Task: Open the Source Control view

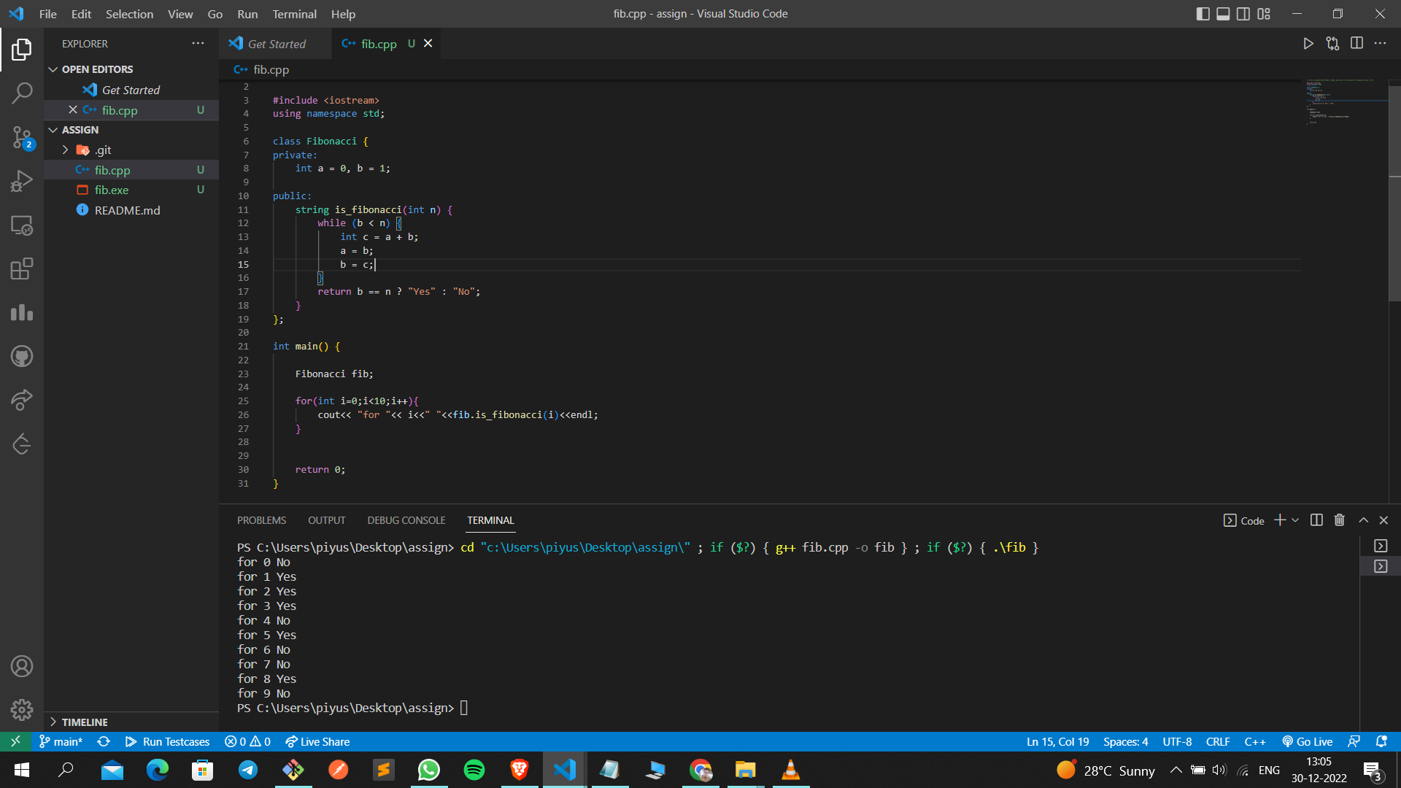Action: point(22,136)
